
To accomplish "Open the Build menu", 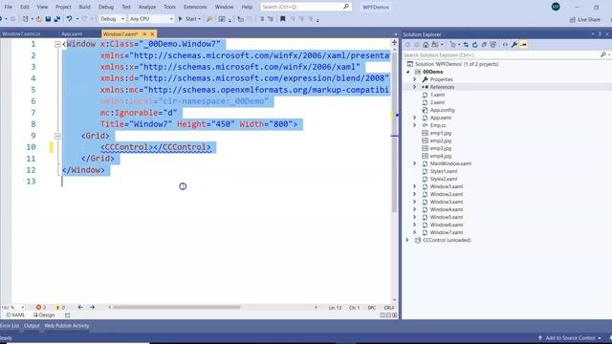I will (x=84, y=7).
